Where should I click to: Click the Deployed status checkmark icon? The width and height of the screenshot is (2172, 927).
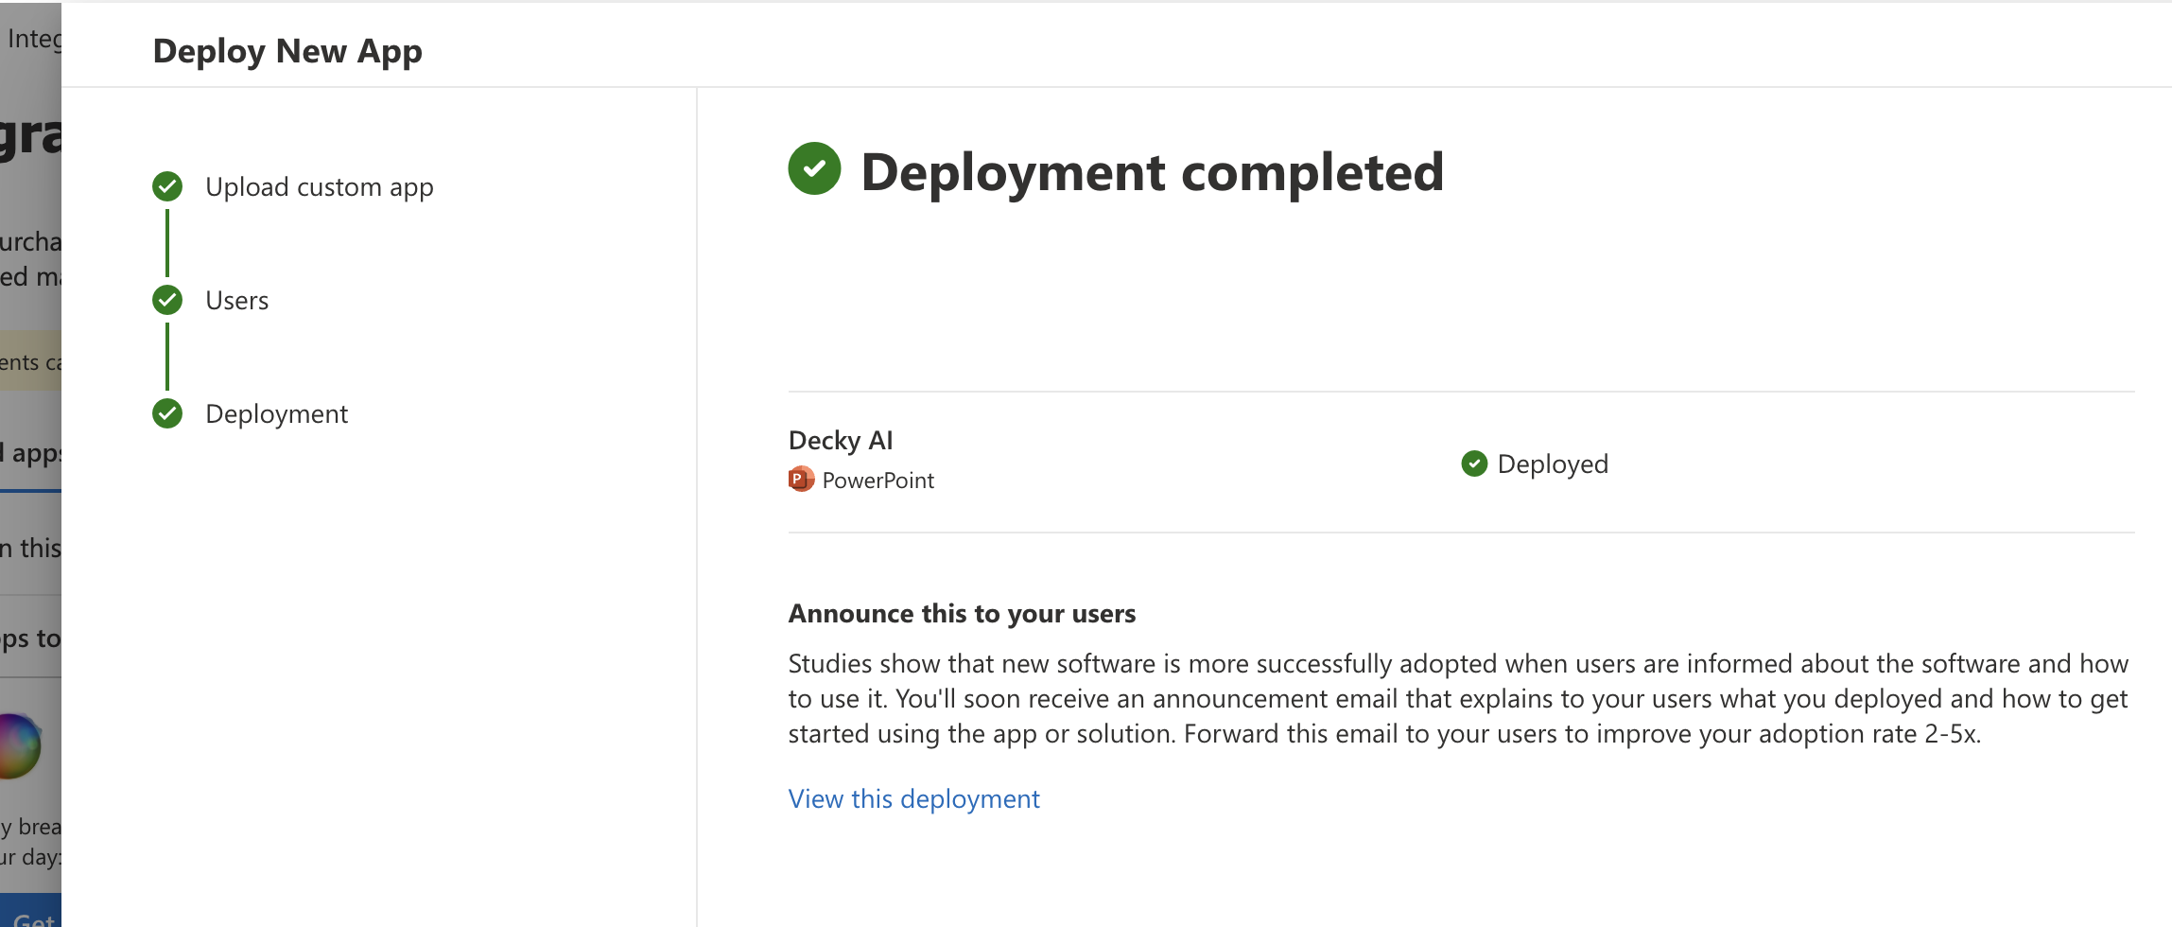point(1474,463)
